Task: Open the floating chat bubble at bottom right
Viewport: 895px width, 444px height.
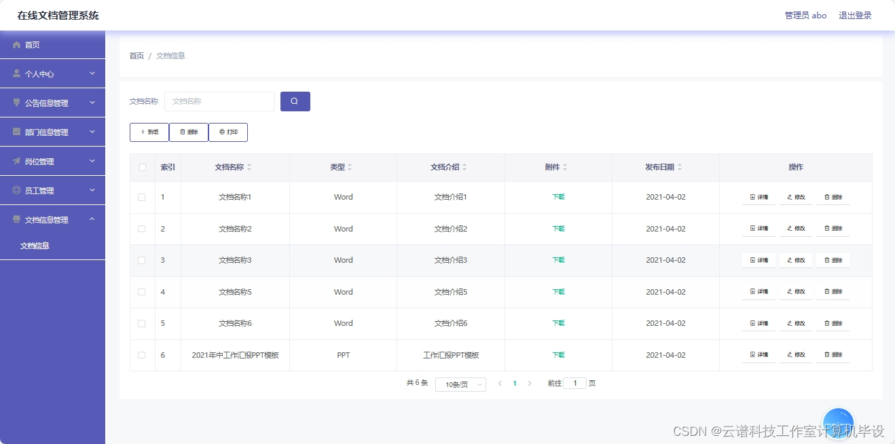Action: tap(838, 422)
